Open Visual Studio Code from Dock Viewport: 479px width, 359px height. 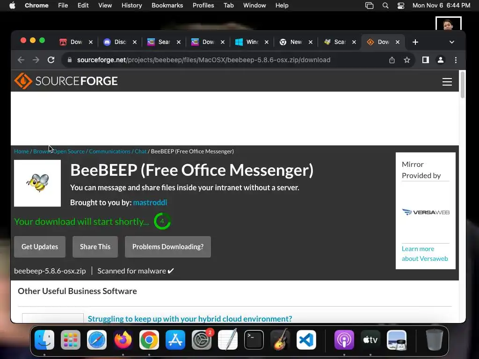(x=306, y=340)
